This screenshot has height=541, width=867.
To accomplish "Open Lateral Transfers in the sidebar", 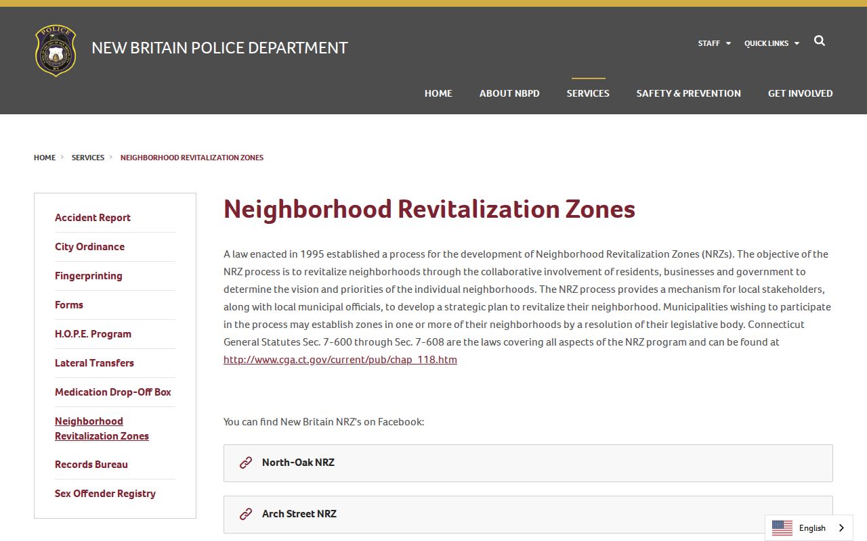I will tap(94, 363).
